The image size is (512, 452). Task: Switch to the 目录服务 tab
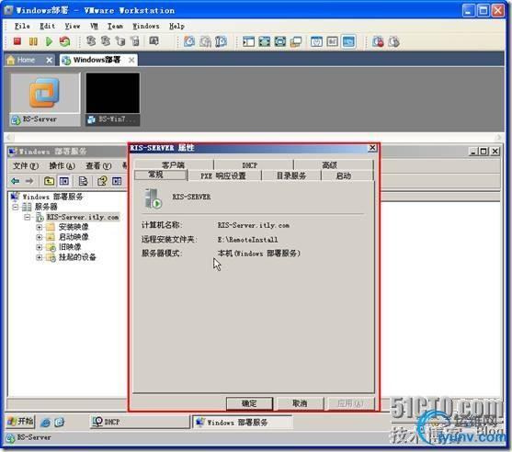pos(291,175)
